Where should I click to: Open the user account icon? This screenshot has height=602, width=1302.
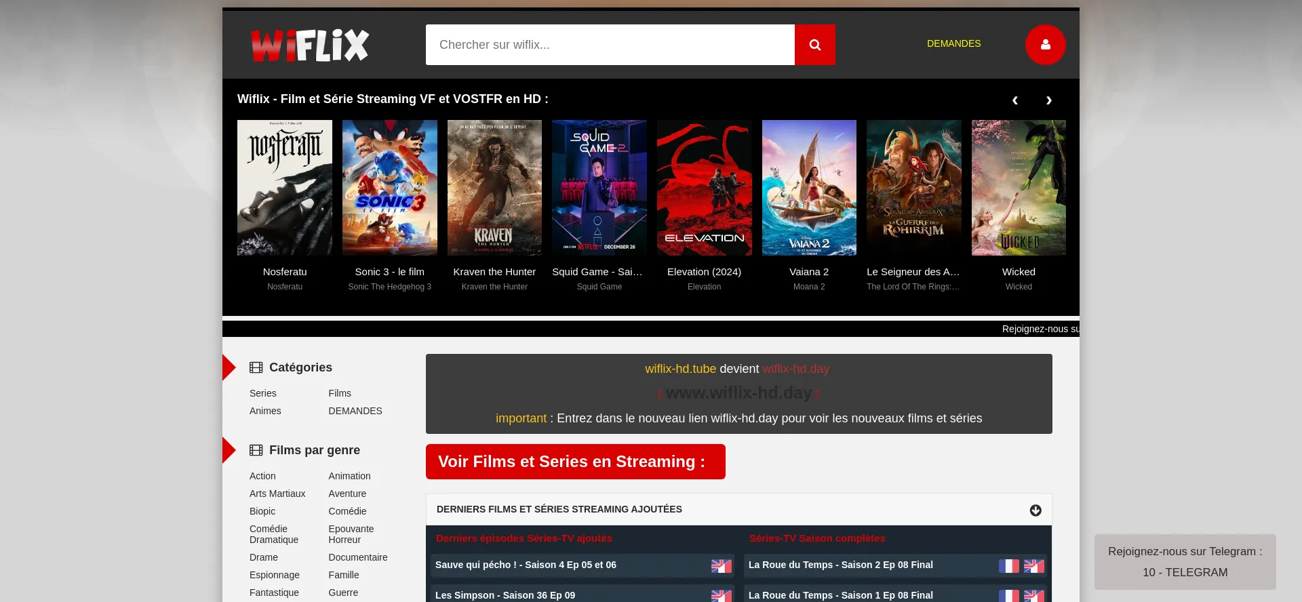(1046, 45)
